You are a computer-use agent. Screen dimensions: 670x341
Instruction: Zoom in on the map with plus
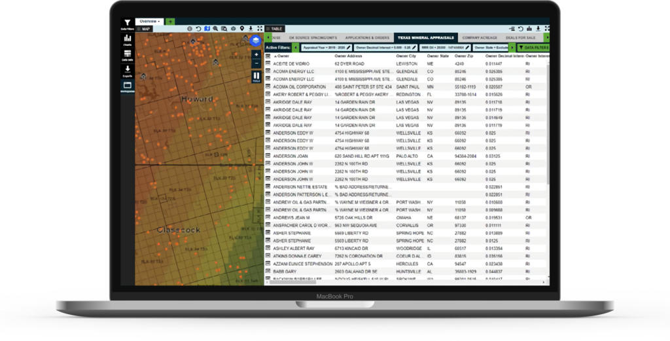(256, 54)
